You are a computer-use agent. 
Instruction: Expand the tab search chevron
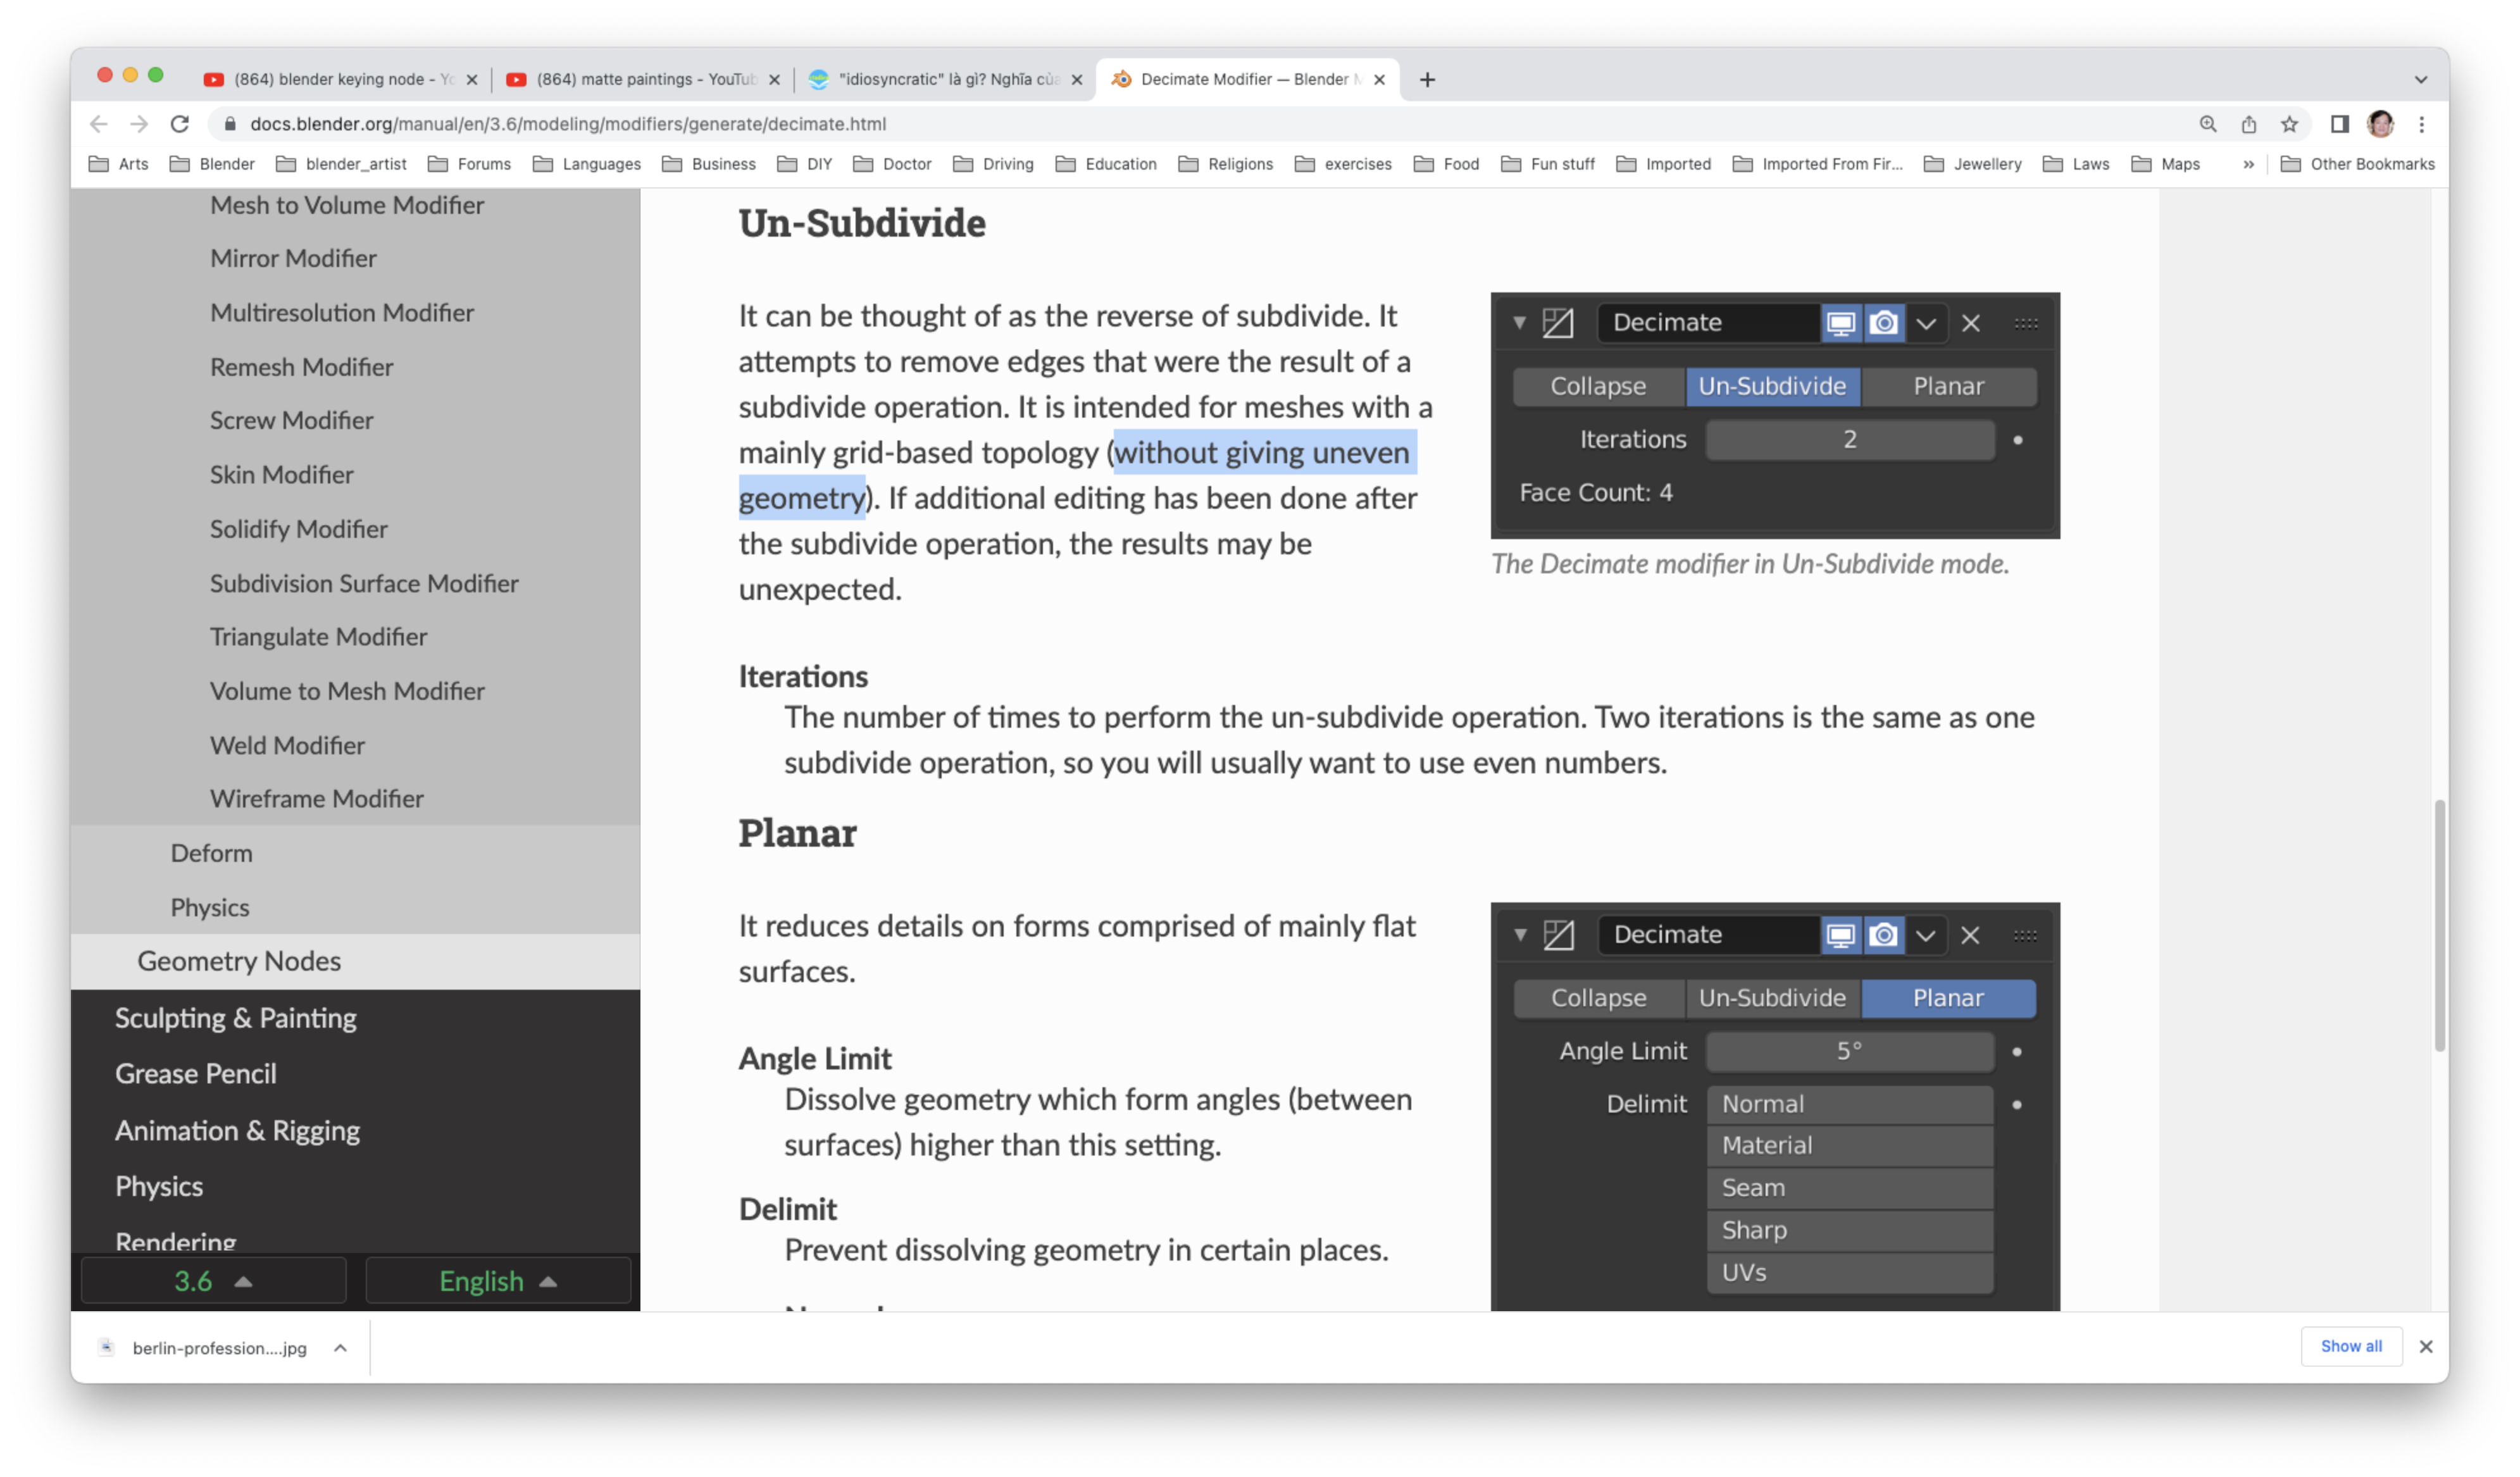[2420, 79]
